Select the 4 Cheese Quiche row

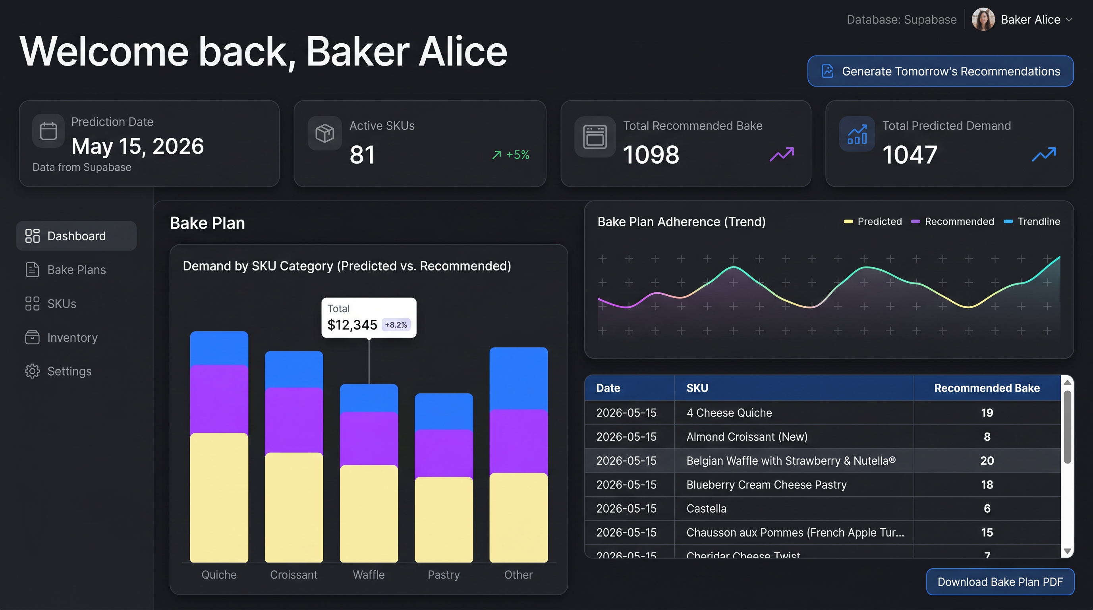(823, 413)
